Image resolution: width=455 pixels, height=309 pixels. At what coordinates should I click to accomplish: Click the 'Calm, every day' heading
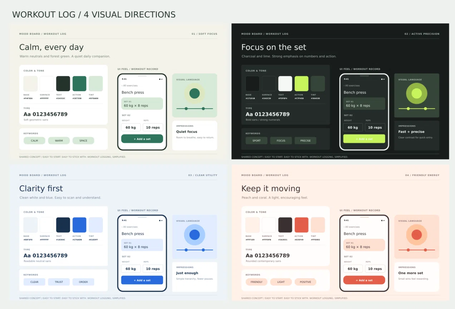click(51, 47)
